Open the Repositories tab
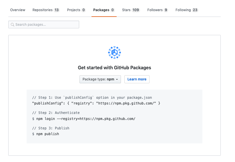The width and height of the screenshot is (235, 162). 43,10
